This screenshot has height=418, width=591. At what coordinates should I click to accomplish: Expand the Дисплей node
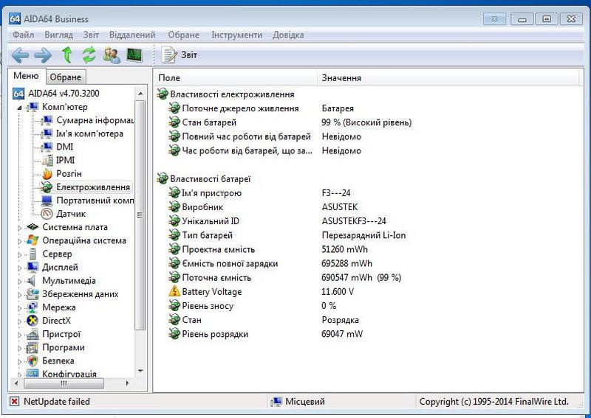point(20,268)
